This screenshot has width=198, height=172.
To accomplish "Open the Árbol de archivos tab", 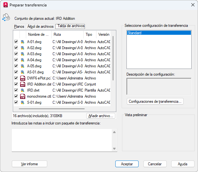I will (x=40, y=26).
